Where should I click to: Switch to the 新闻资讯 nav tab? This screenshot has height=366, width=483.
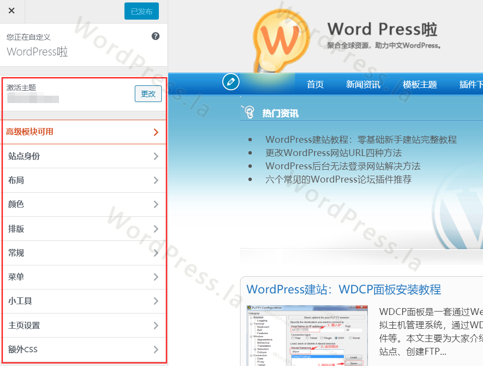[x=362, y=84]
